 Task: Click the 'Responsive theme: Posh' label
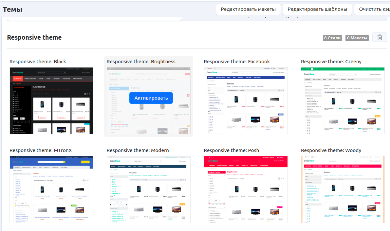(231, 150)
